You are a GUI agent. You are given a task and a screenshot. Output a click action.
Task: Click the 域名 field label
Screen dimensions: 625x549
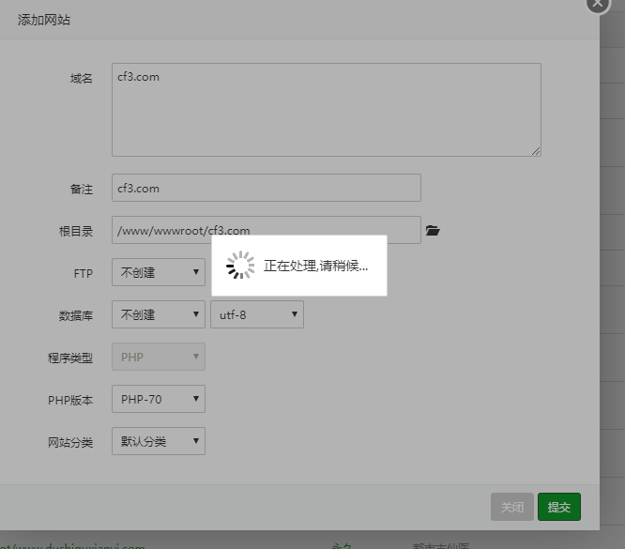pos(82,79)
